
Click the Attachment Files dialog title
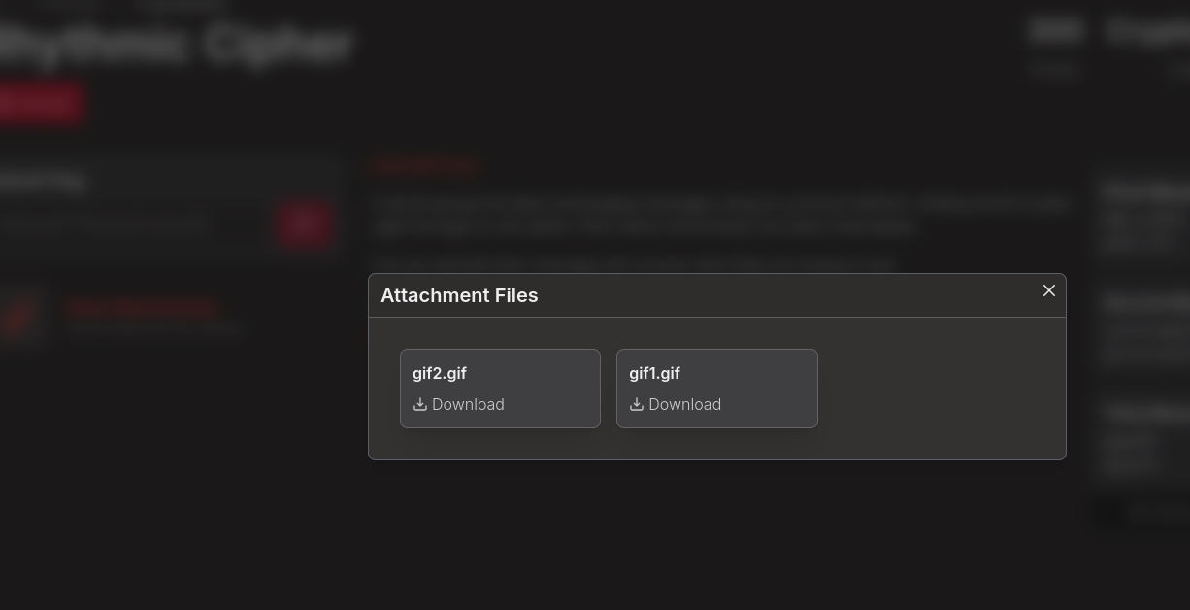coord(459,295)
